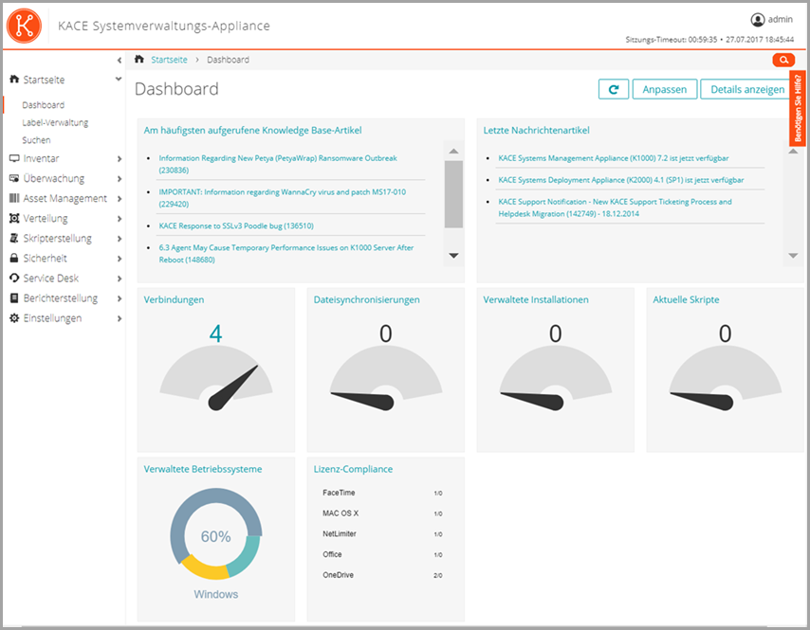Collapse the left navigation panel
The image size is (810, 630).
click(x=119, y=60)
